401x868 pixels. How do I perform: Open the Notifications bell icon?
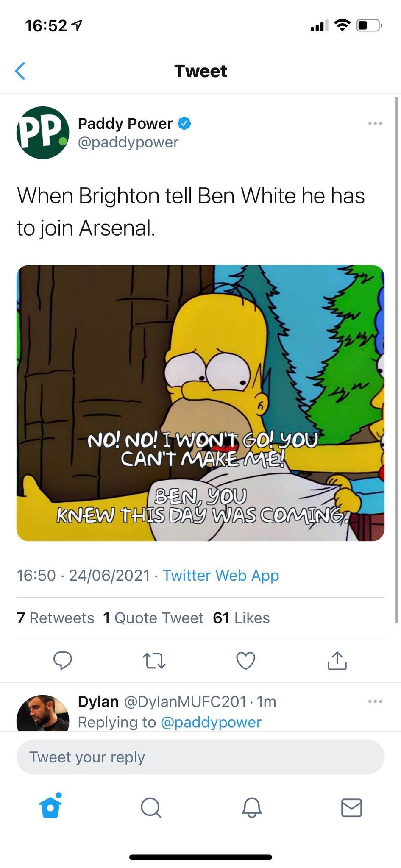point(252,807)
